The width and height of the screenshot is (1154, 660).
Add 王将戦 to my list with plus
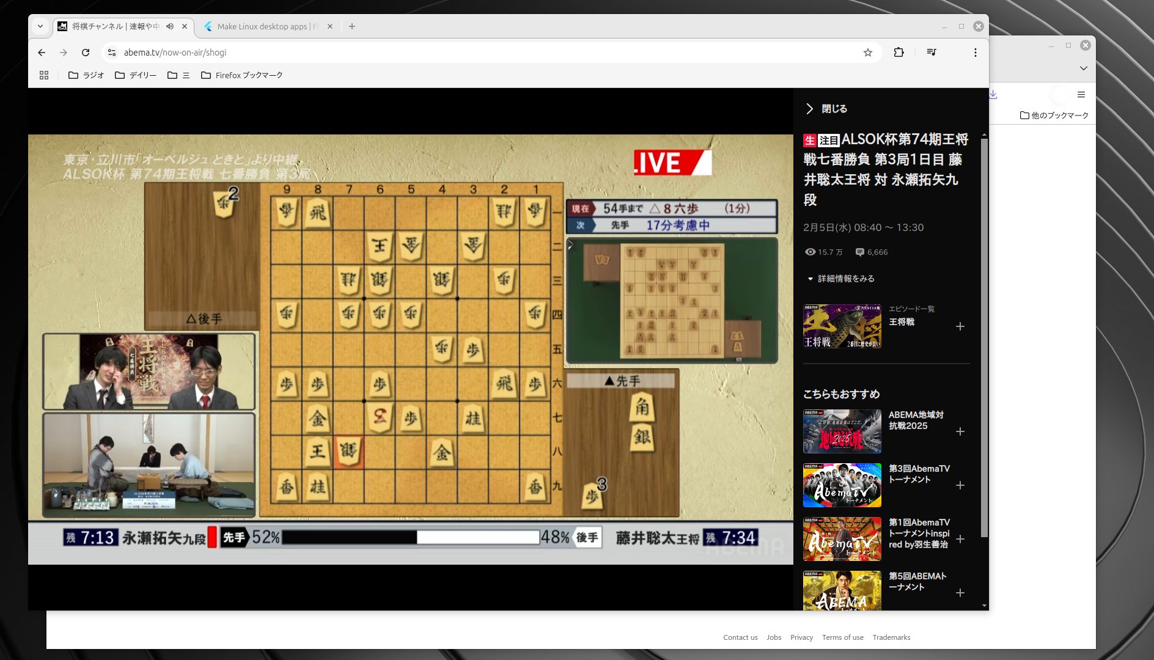click(x=960, y=326)
